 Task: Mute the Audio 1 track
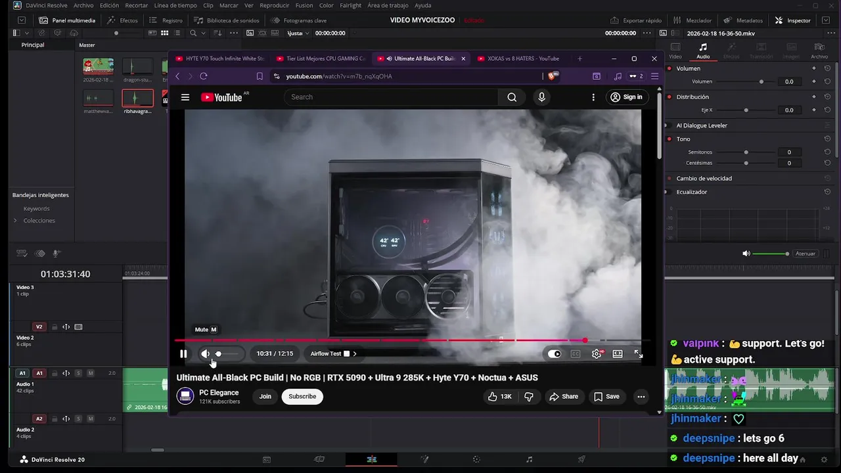pos(91,373)
